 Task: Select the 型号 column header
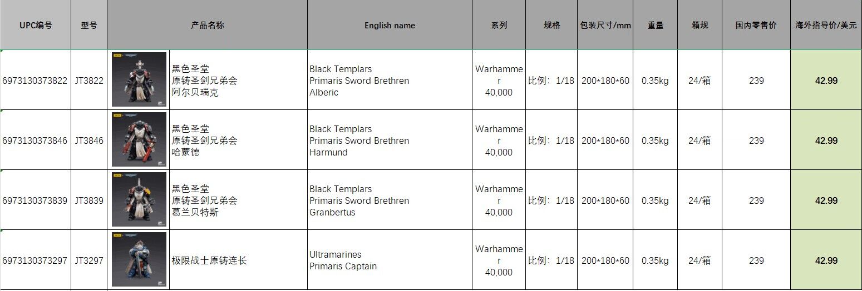[x=89, y=25]
